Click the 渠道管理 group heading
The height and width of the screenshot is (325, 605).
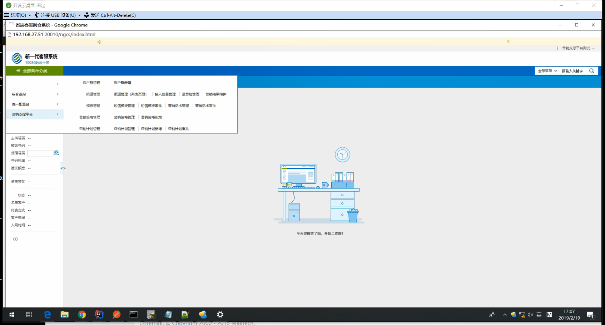click(93, 94)
